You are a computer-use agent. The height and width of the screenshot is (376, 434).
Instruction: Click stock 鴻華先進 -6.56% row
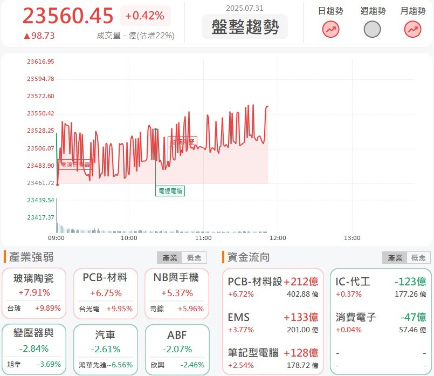(106, 365)
